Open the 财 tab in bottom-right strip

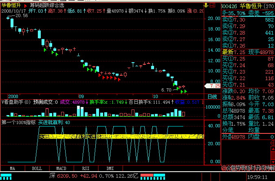(x=253, y=168)
